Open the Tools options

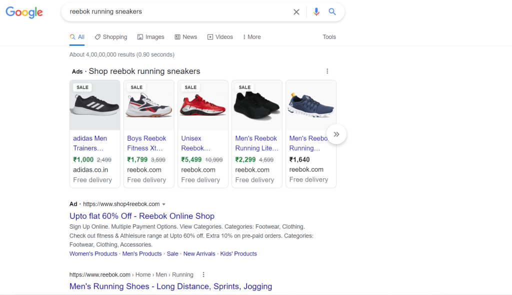tap(329, 36)
